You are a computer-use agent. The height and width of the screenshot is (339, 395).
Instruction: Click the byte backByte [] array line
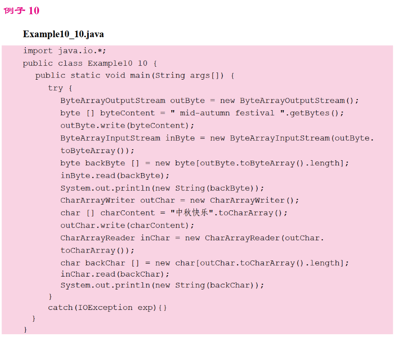pos(205,163)
